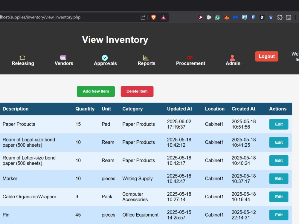The image size is (299, 224).
Task: Click the red Logout button
Action: point(267,56)
